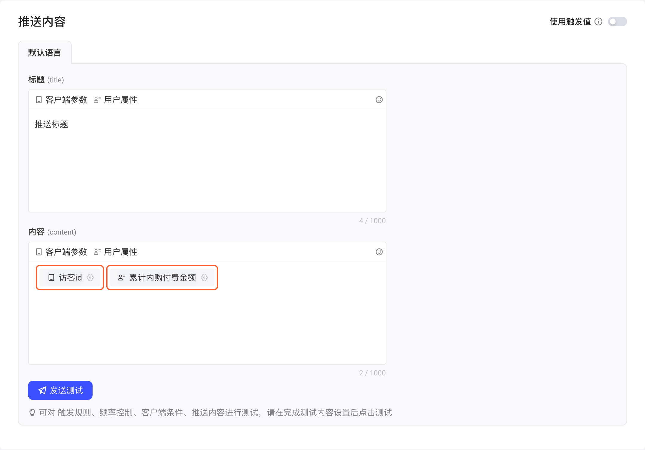645x450 pixels.
Task: Click into the 推送标题 title text area
Action: [x=207, y=161]
